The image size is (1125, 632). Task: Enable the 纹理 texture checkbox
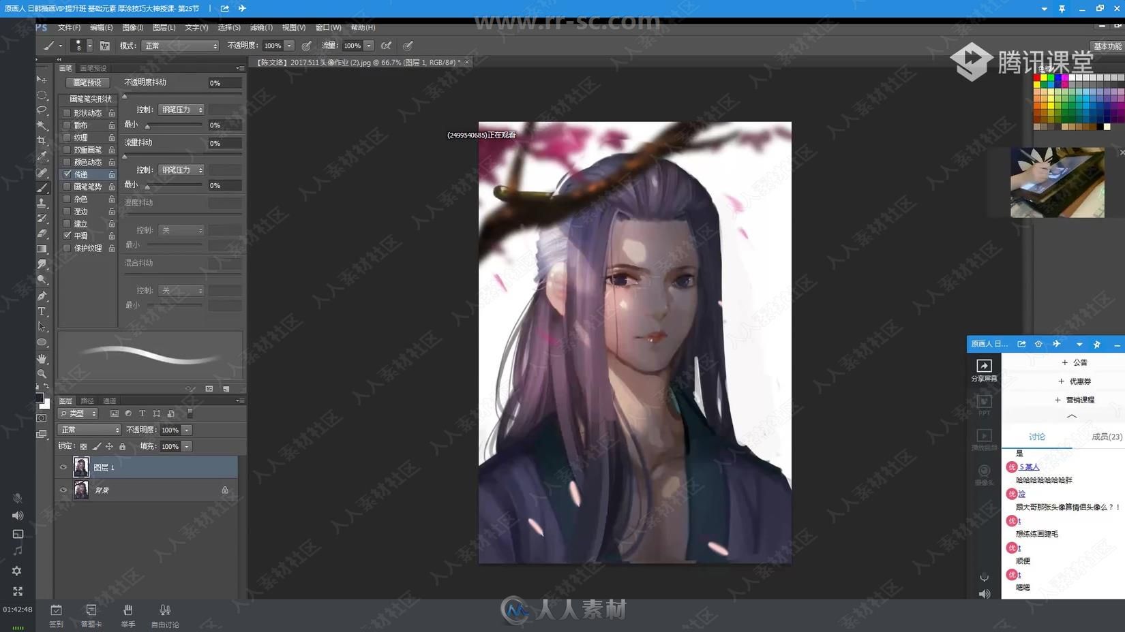[x=67, y=138]
